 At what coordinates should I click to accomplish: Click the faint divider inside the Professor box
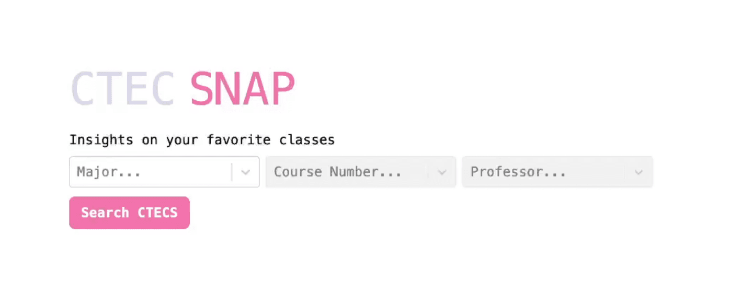point(625,172)
